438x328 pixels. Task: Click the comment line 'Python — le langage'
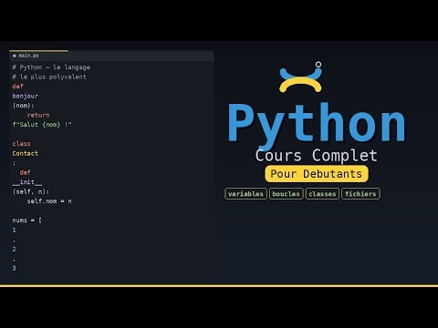51,67
